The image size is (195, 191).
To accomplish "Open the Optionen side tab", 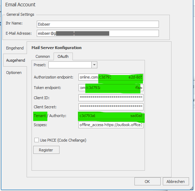I will click(14, 73).
